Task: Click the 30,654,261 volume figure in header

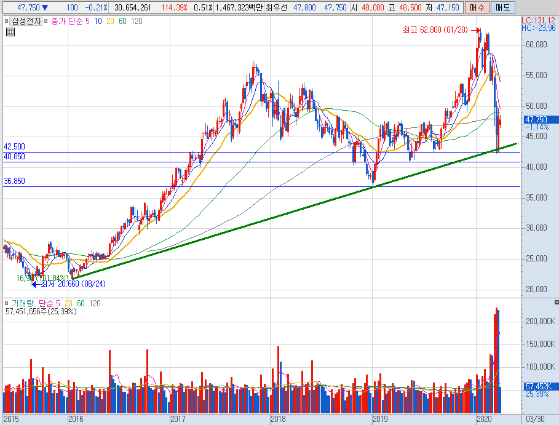Action: pyautogui.click(x=133, y=7)
